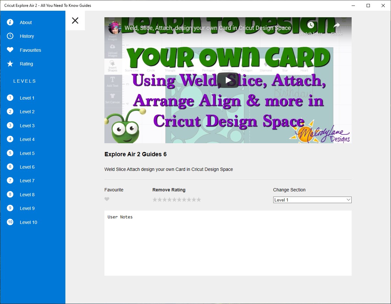Select the circled 2 icon for Level 2
Viewport: 391px width, 304px height.
pyautogui.click(x=10, y=111)
